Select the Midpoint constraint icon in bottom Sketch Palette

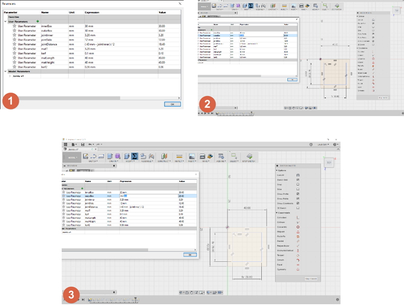coord(298,232)
